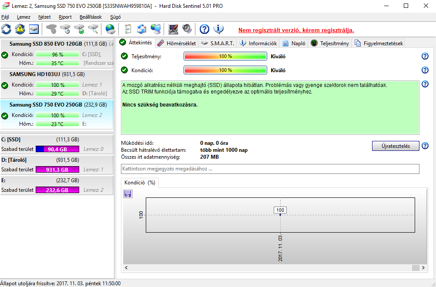The width and height of the screenshot is (436, 287).
Task: Click the grayed-out stethoscope-like toolbar icon
Action: point(51,29)
